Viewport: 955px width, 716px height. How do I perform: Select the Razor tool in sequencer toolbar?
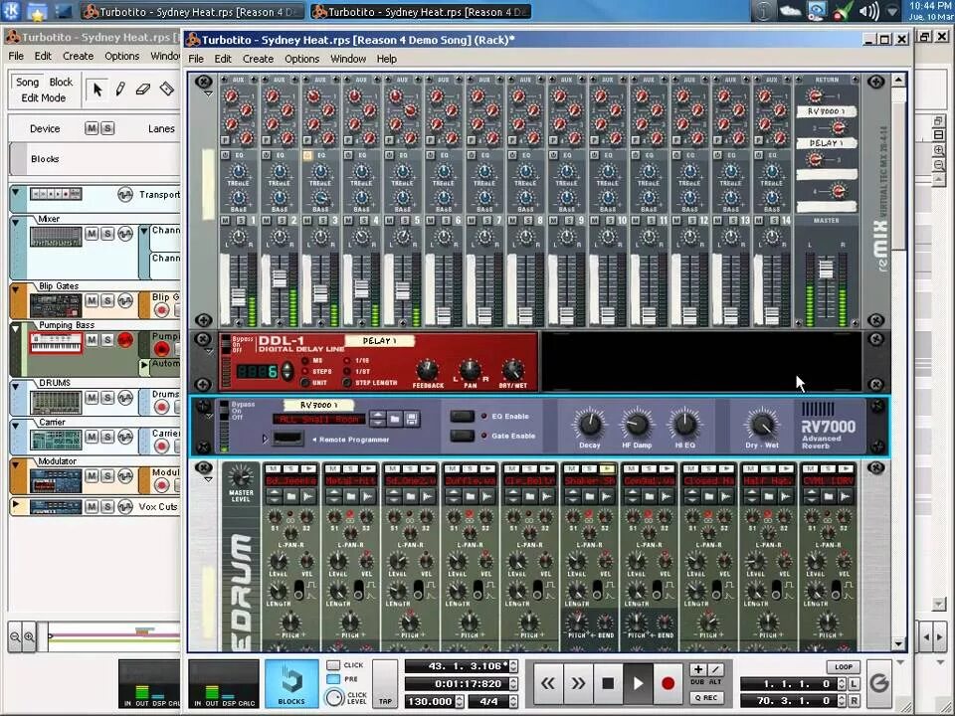[x=167, y=89]
